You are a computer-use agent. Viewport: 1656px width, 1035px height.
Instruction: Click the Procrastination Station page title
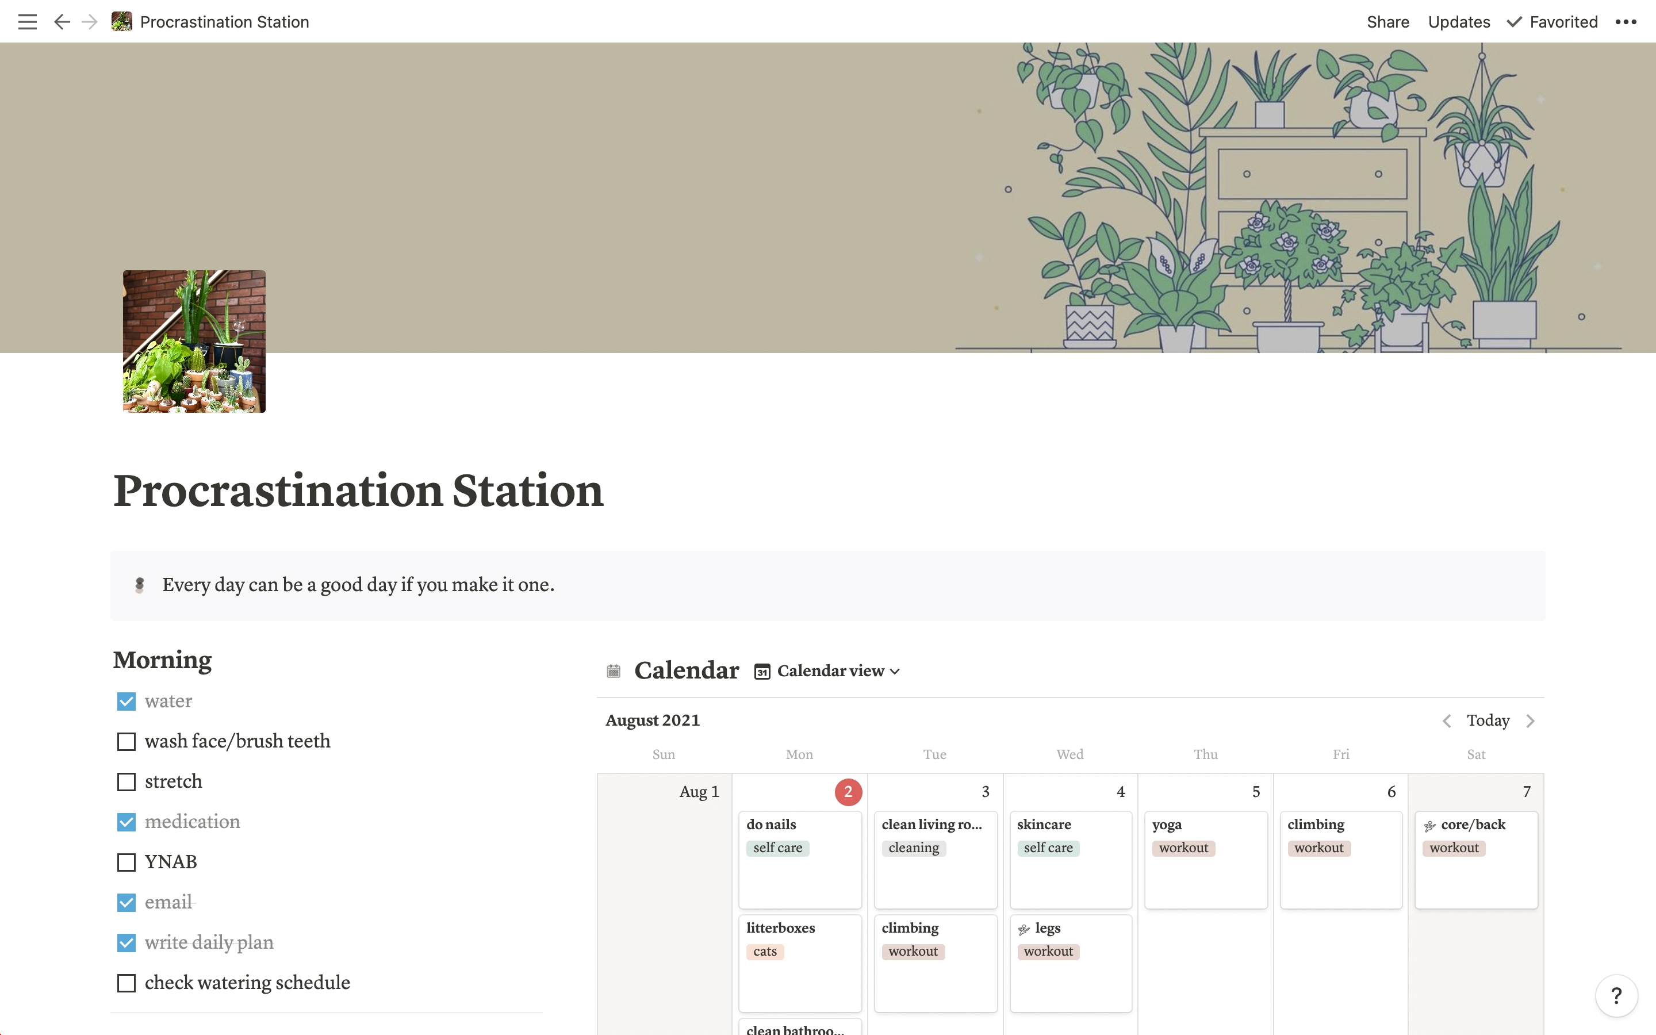pyautogui.click(x=358, y=491)
